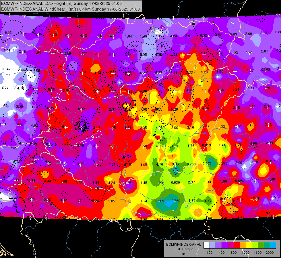The width and height of the screenshot is (281, 258).
Task: Click the grid value '0.868'
Action: click(x=266, y=69)
